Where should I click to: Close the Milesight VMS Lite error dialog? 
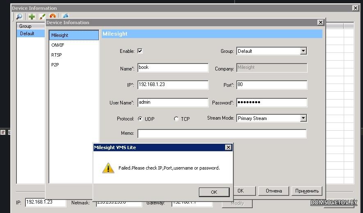pyautogui.click(x=228, y=147)
